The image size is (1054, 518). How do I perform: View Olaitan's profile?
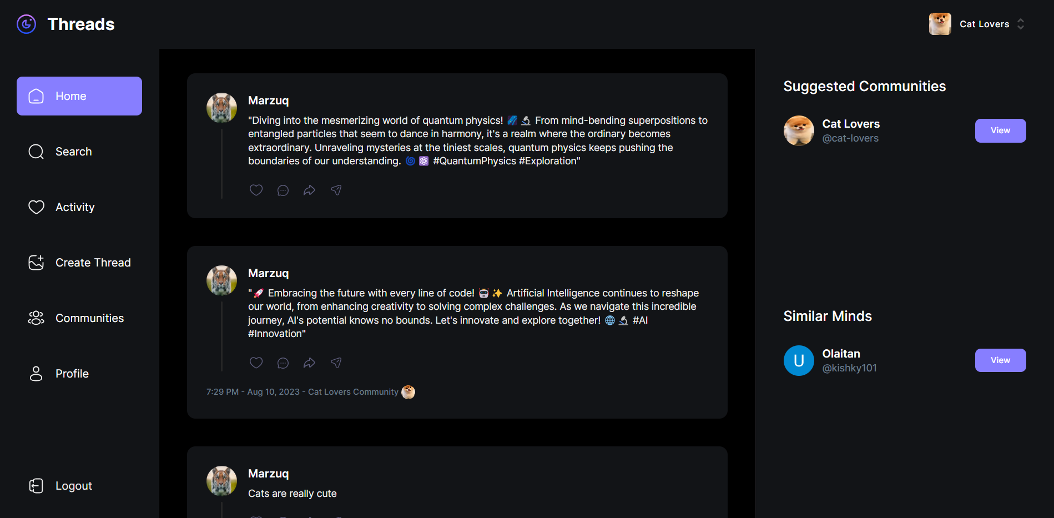1000,360
